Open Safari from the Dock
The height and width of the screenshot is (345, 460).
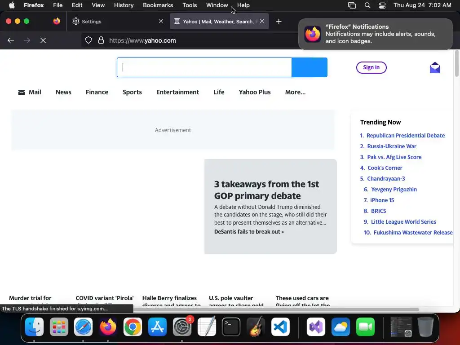click(x=83, y=327)
